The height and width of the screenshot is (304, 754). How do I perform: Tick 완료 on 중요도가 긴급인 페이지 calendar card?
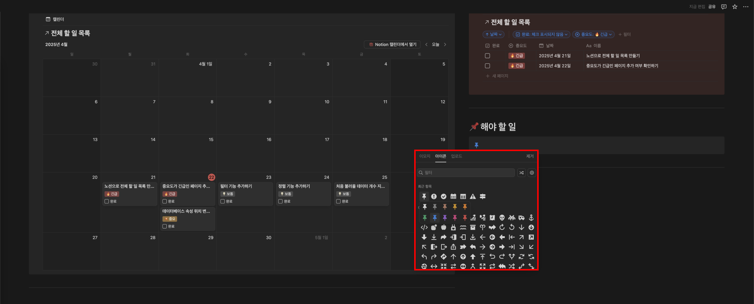pyautogui.click(x=165, y=201)
